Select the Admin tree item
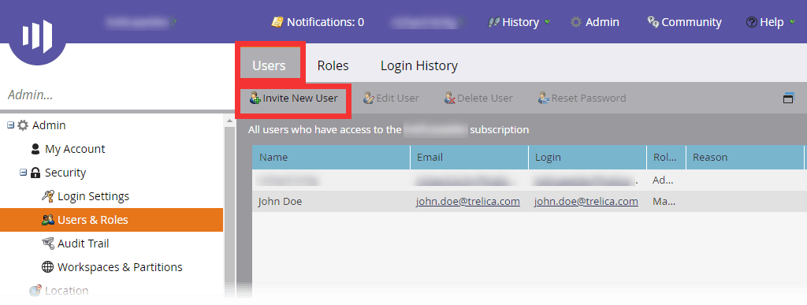Image resolution: width=807 pixels, height=305 pixels. pos(48,125)
